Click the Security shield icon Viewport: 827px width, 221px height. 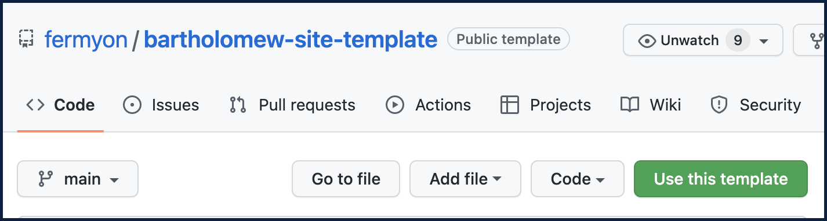coord(719,105)
